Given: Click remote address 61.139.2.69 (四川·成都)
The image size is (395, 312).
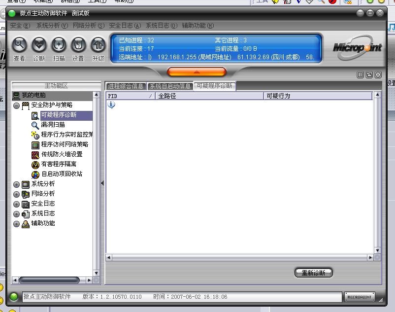Looking at the screenshot, I should (268, 57).
